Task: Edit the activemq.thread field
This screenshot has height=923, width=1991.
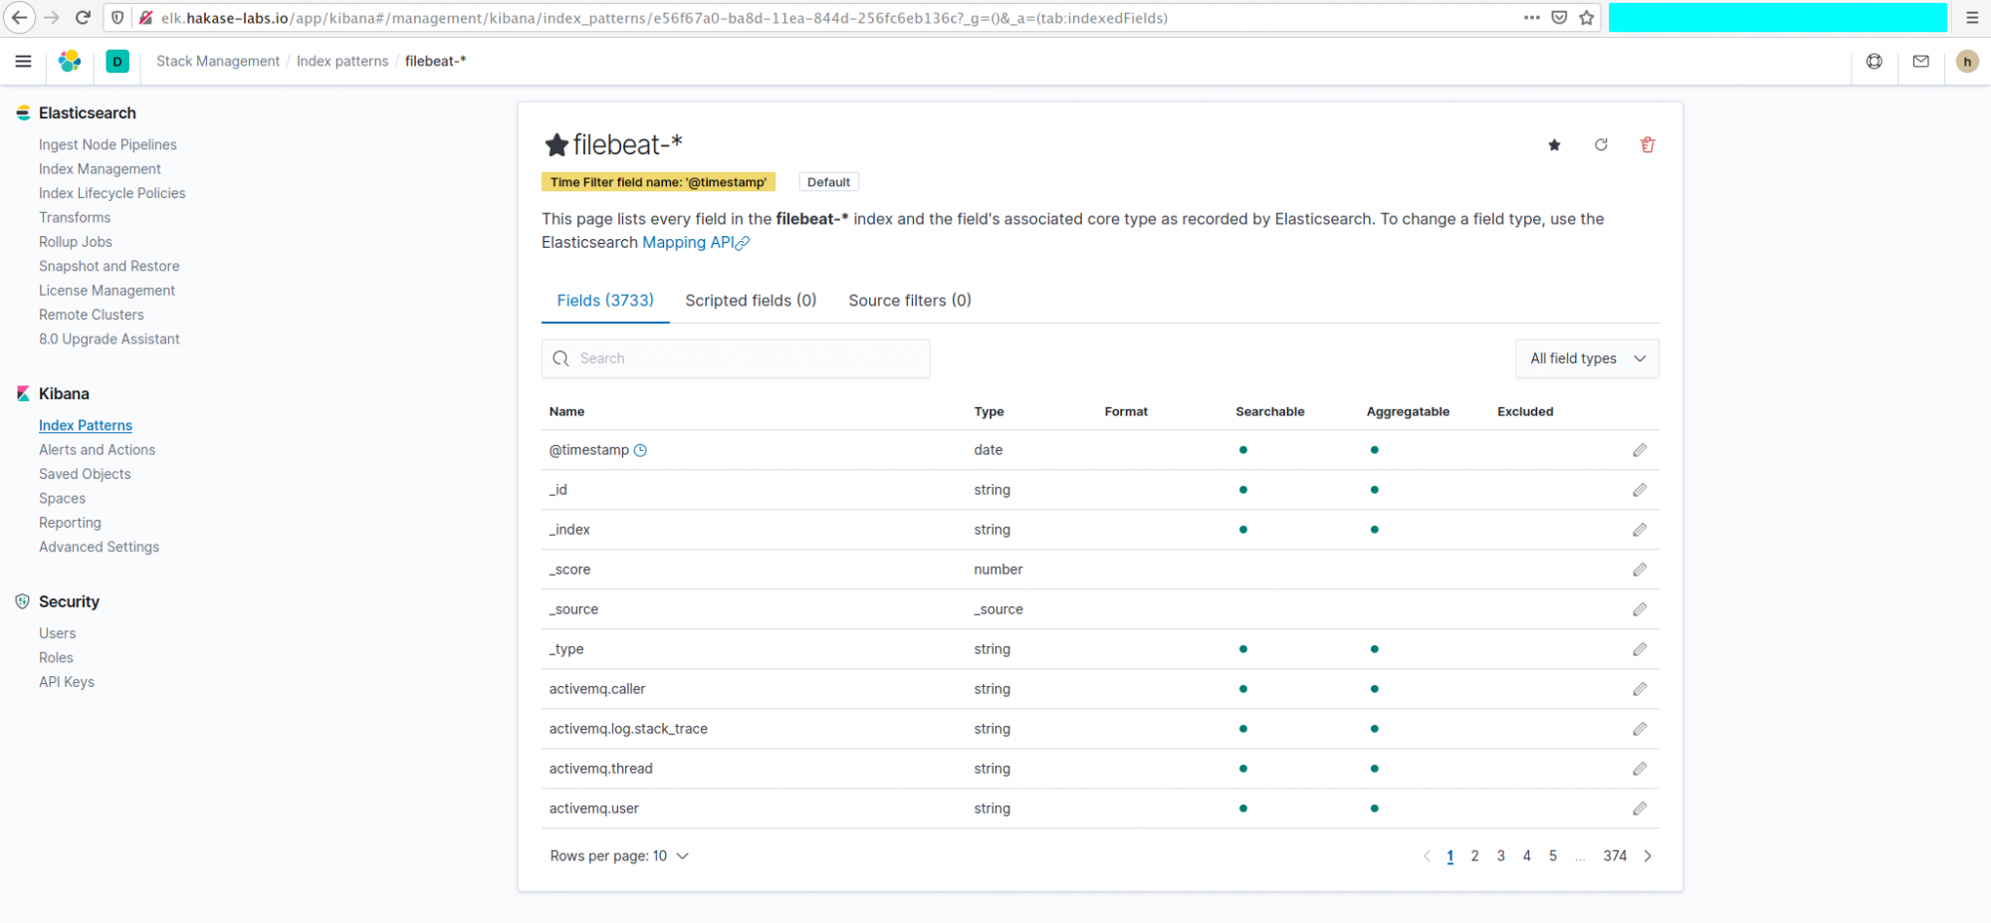Action: click(1640, 769)
